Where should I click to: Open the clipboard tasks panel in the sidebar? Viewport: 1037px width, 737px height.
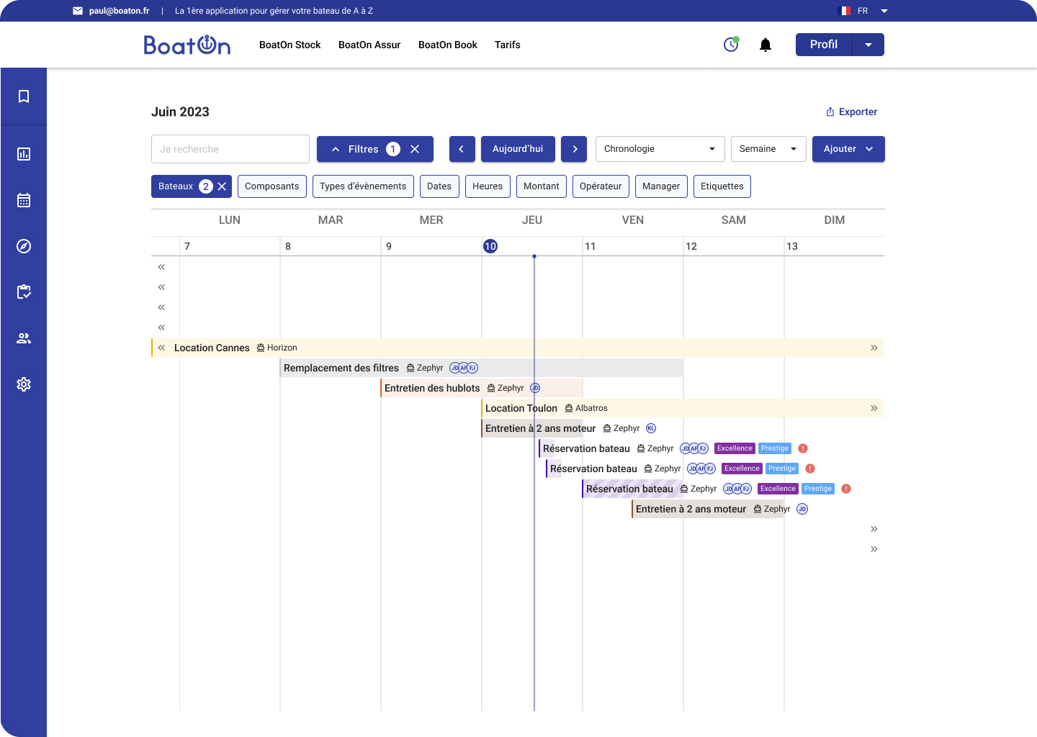[24, 291]
